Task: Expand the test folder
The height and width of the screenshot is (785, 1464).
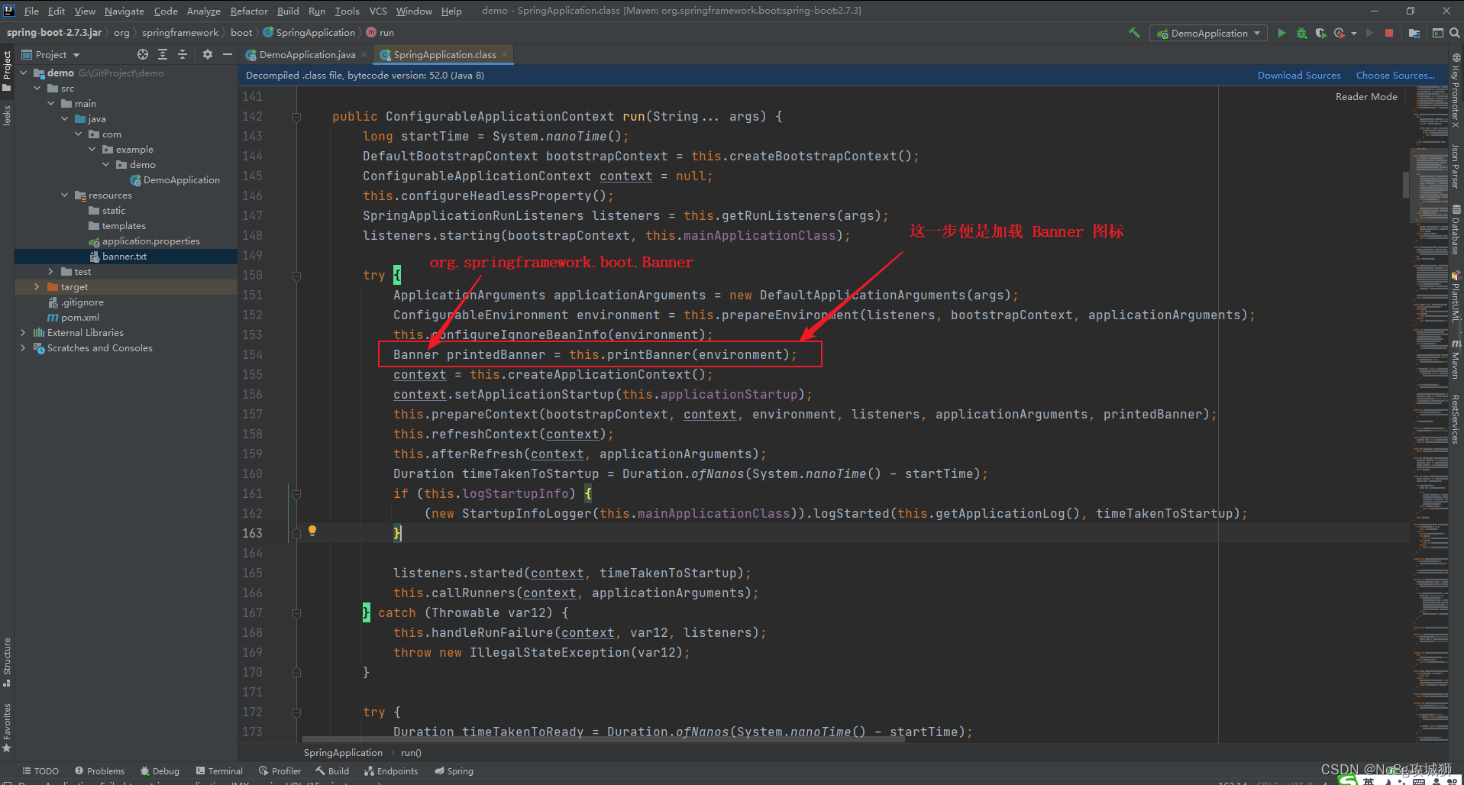Action: [51, 272]
